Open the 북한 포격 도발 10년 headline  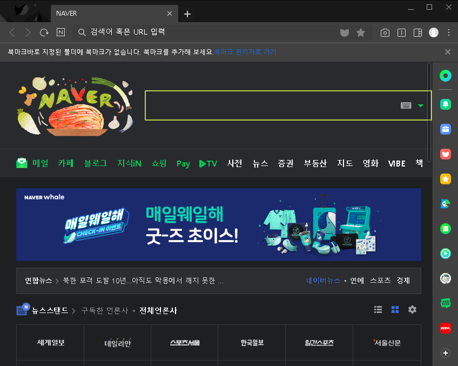click(143, 281)
